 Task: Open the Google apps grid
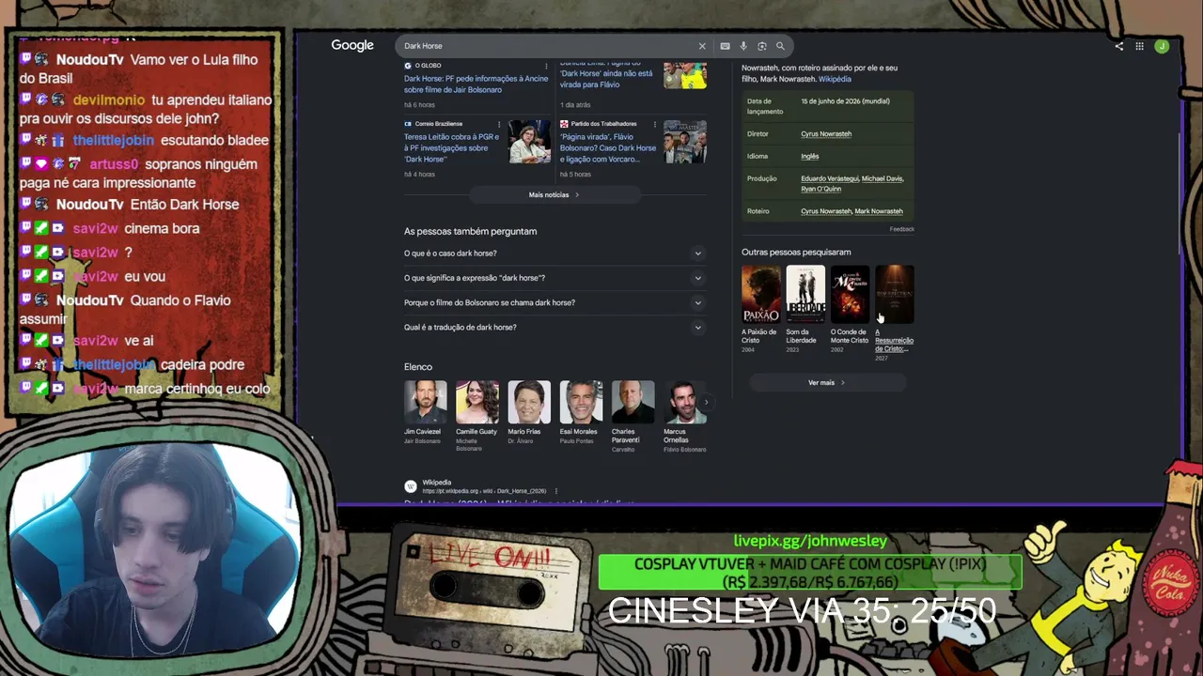1139,46
